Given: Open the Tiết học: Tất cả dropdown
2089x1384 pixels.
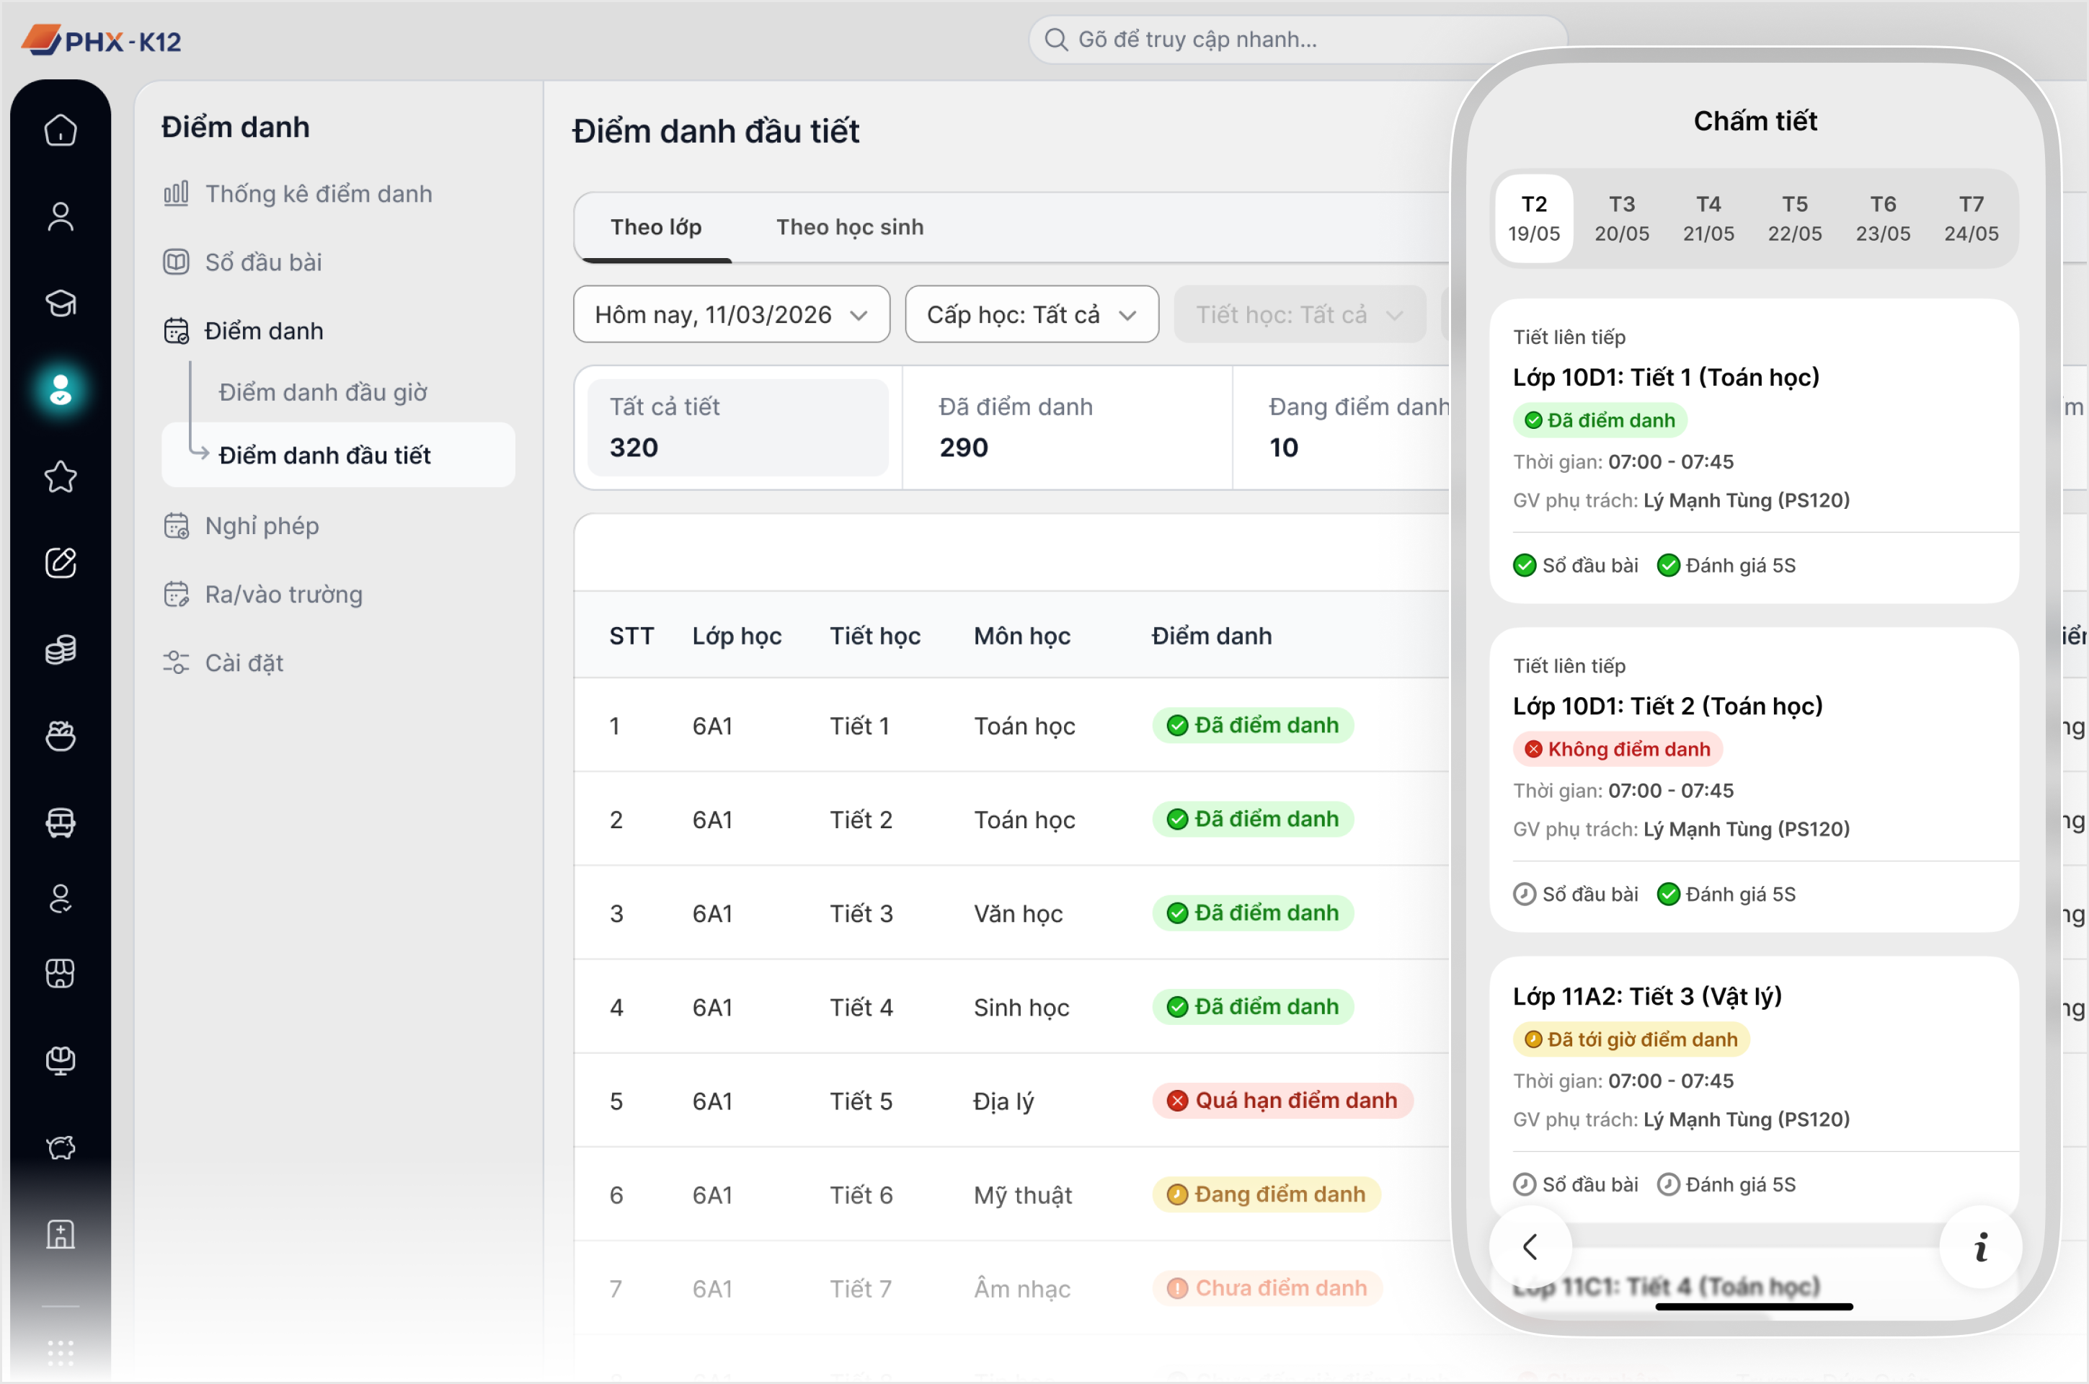Looking at the screenshot, I should (x=1299, y=314).
